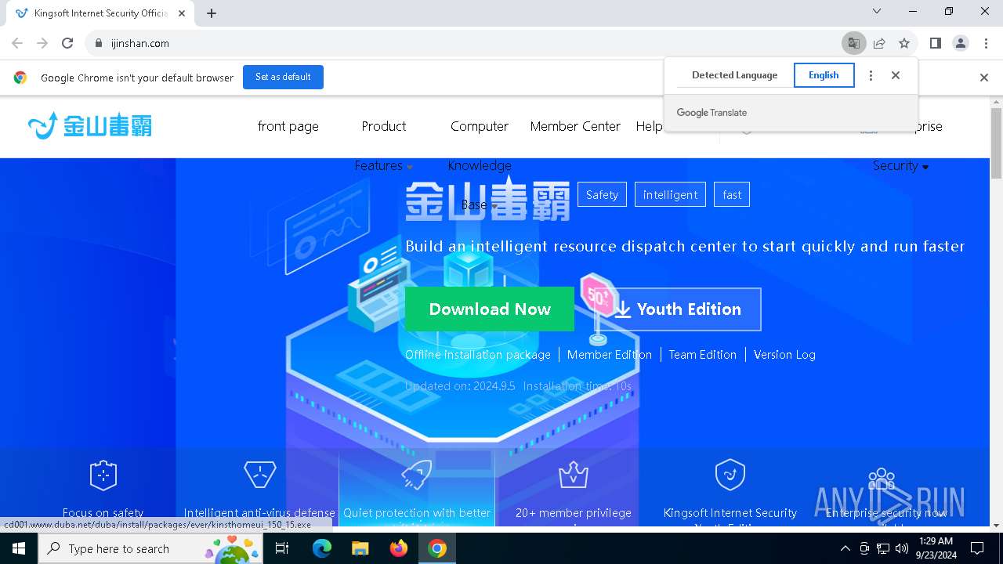Image resolution: width=1003 pixels, height=564 pixels.
Task: Click the Youth Edition download button
Action: [677, 309]
